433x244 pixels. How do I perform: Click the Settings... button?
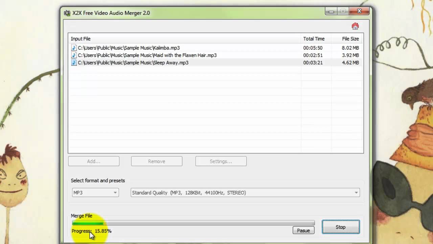coord(221,161)
